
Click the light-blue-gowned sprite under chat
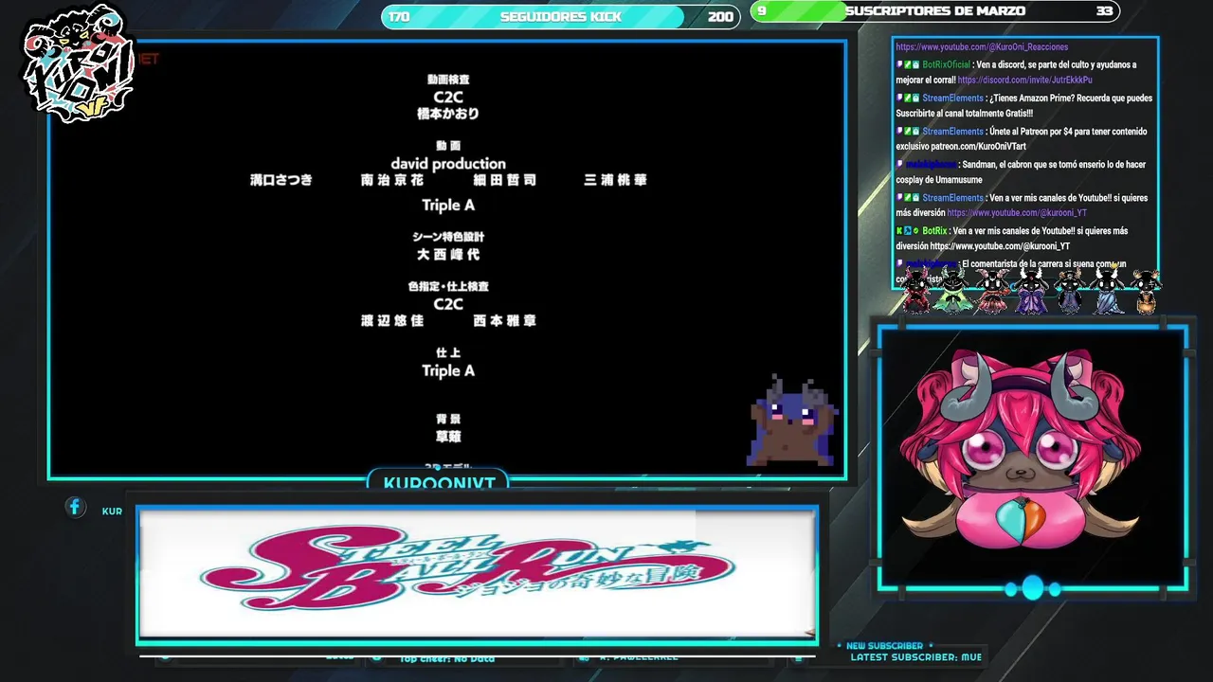[x=1107, y=291]
